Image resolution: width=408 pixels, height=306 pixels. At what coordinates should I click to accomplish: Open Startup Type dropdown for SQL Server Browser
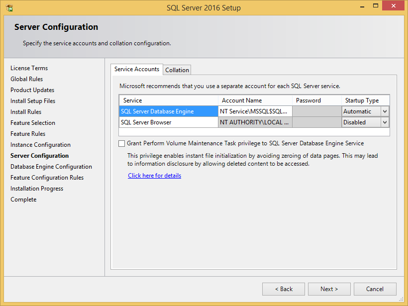385,122
